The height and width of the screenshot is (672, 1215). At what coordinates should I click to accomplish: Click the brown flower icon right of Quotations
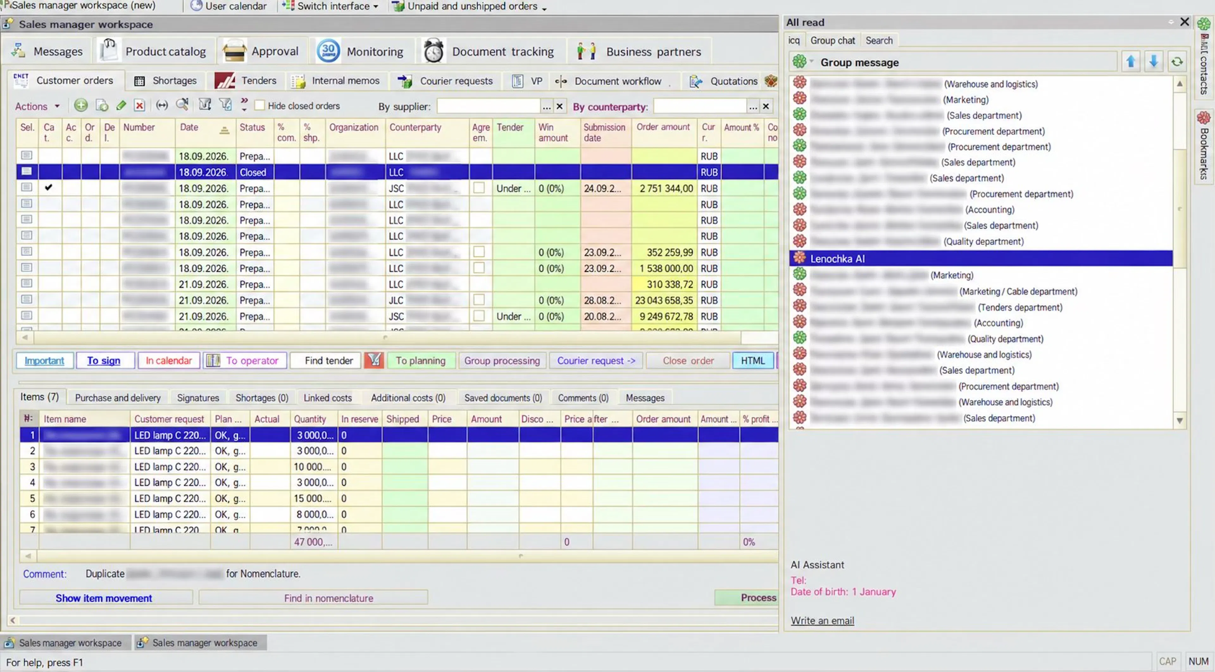(x=771, y=81)
